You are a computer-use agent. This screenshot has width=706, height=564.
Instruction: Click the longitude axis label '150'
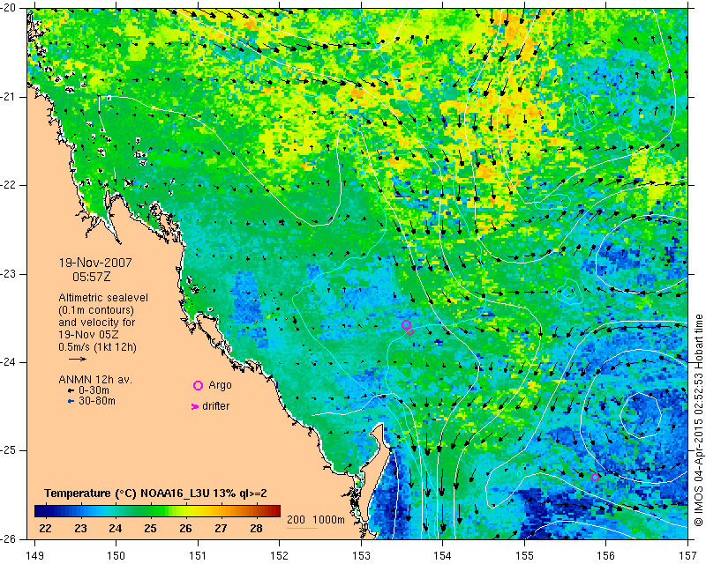tap(116, 556)
